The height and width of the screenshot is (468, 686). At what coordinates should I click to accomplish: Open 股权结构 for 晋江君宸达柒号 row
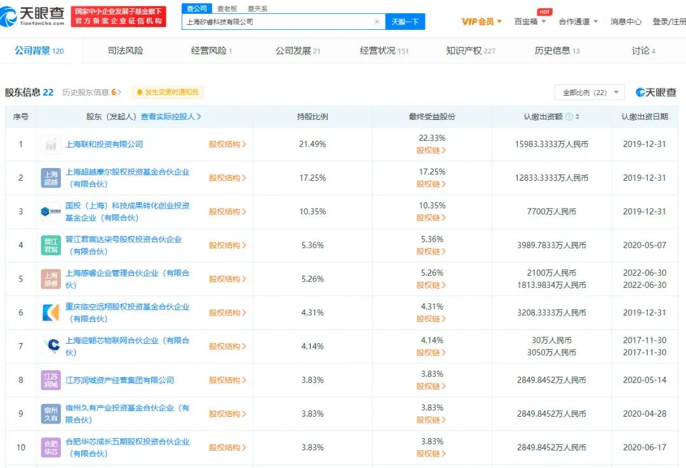coord(227,245)
